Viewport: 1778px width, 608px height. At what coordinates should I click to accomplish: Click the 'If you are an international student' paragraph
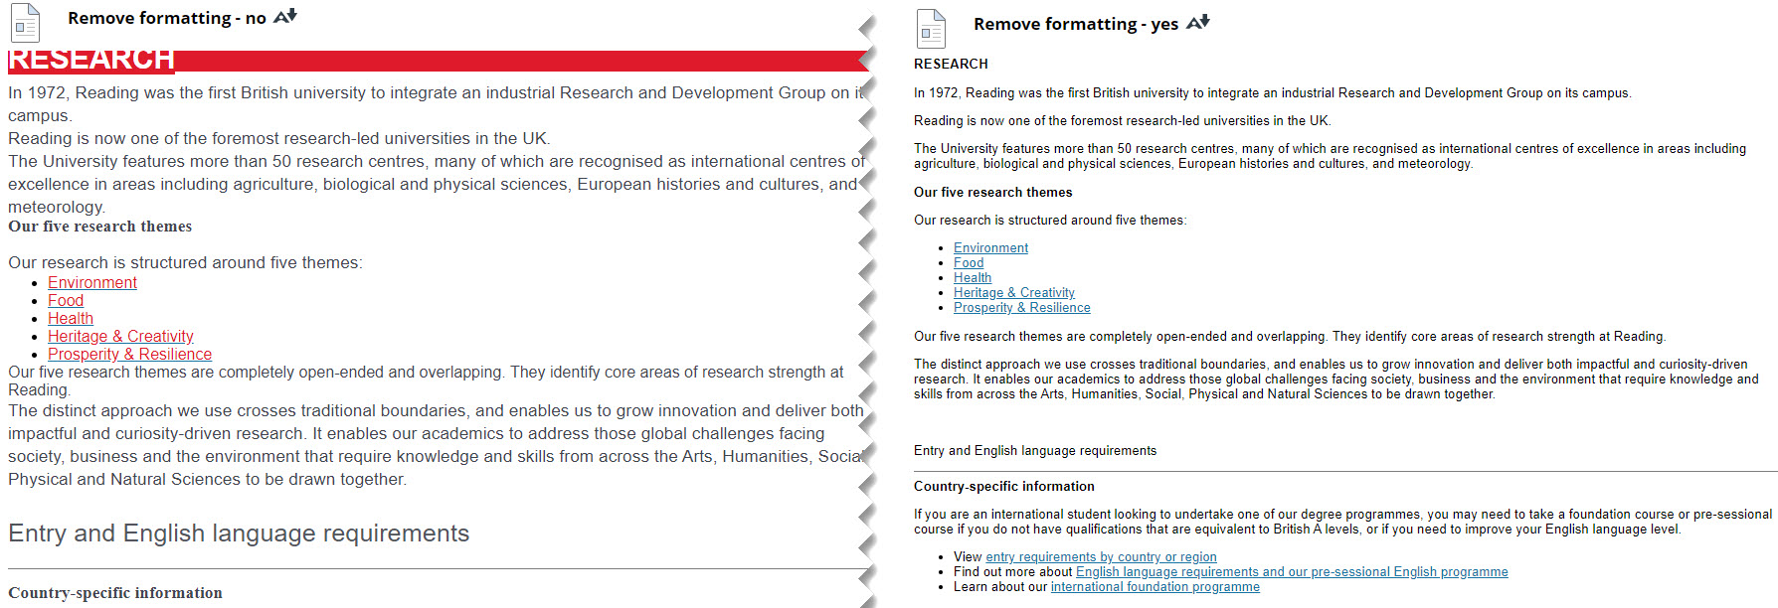(x=1342, y=522)
